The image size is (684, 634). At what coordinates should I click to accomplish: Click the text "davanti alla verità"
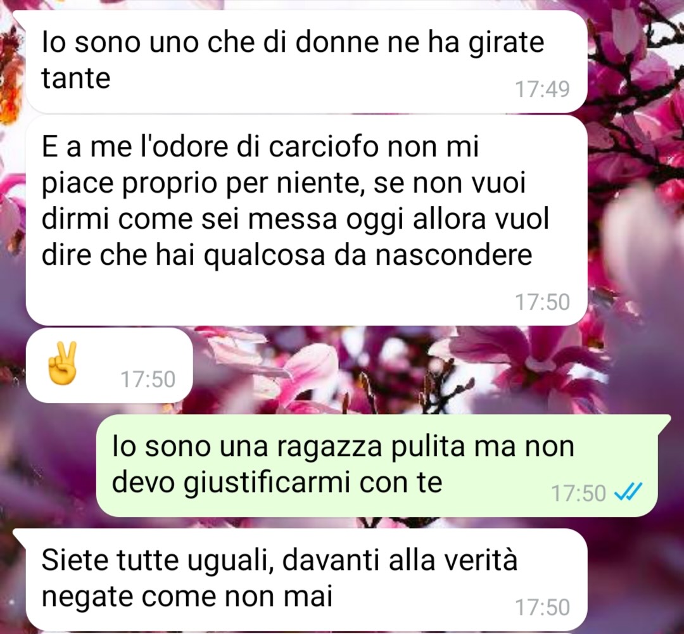tap(400, 560)
